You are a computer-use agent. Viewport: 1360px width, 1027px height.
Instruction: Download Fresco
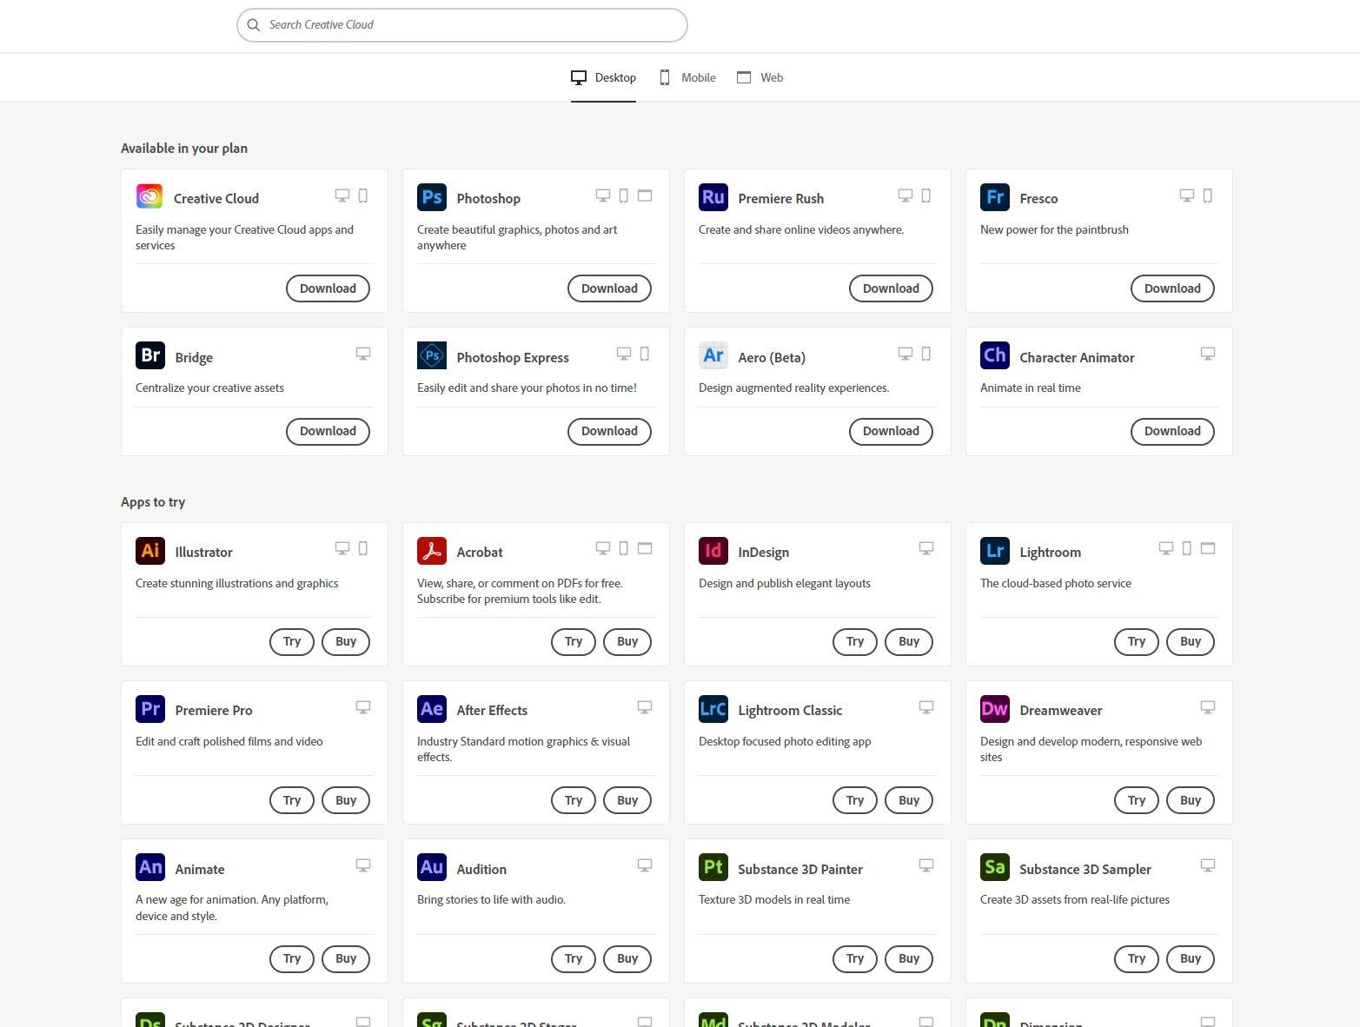point(1172,288)
